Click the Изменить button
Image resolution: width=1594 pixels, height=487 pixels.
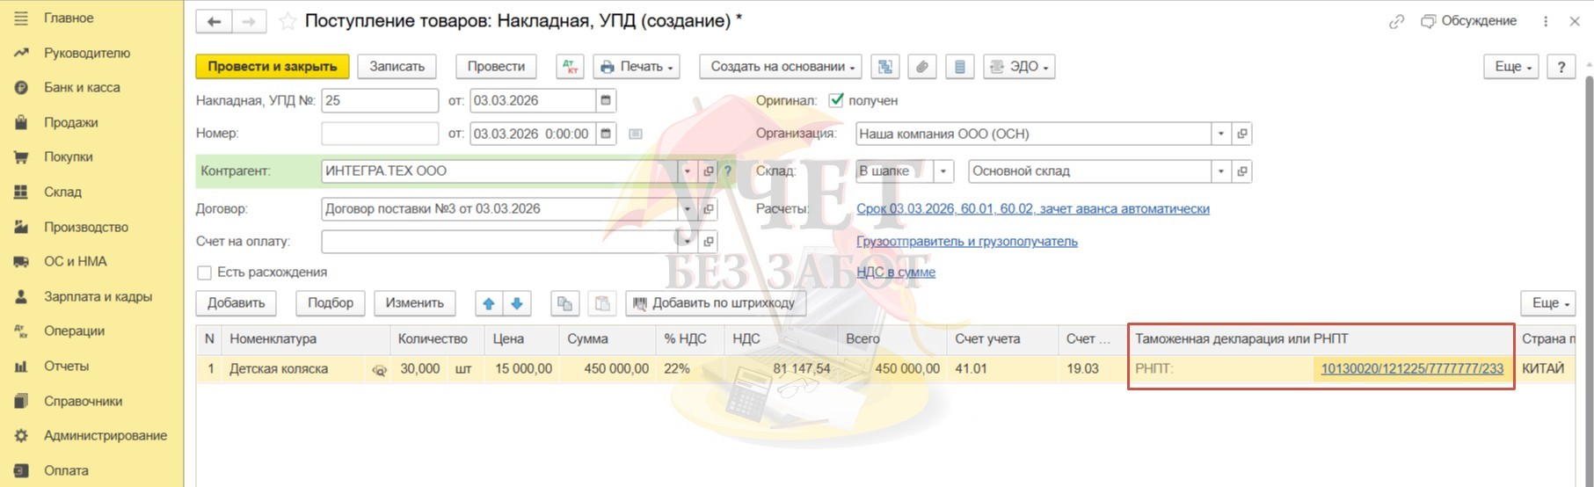(x=415, y=303)
